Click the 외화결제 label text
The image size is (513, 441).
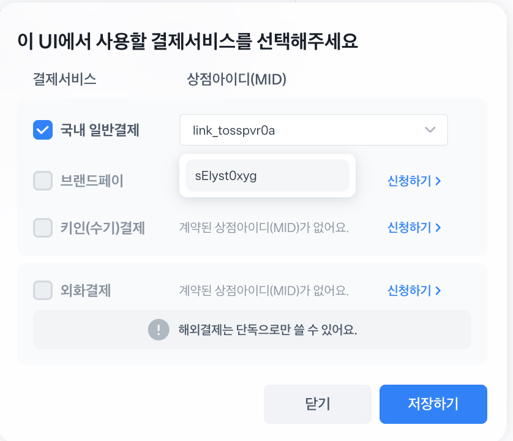tap(86, 290)
